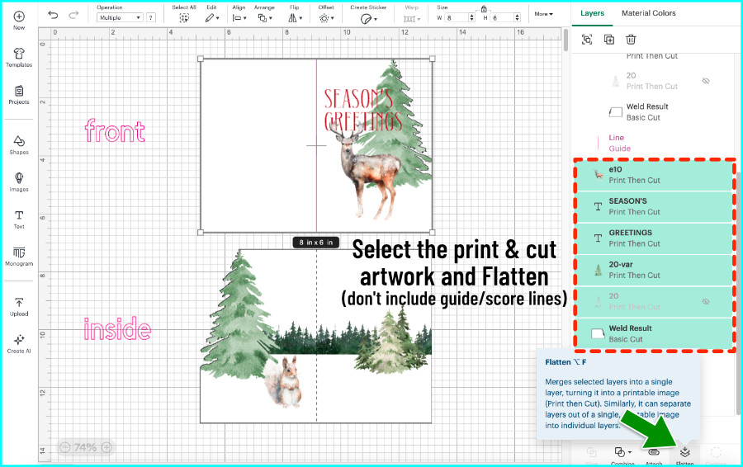743x467 pixels.
Task: Select the upper unselected Weld Result layer
Action: click(x=655, y=111)
